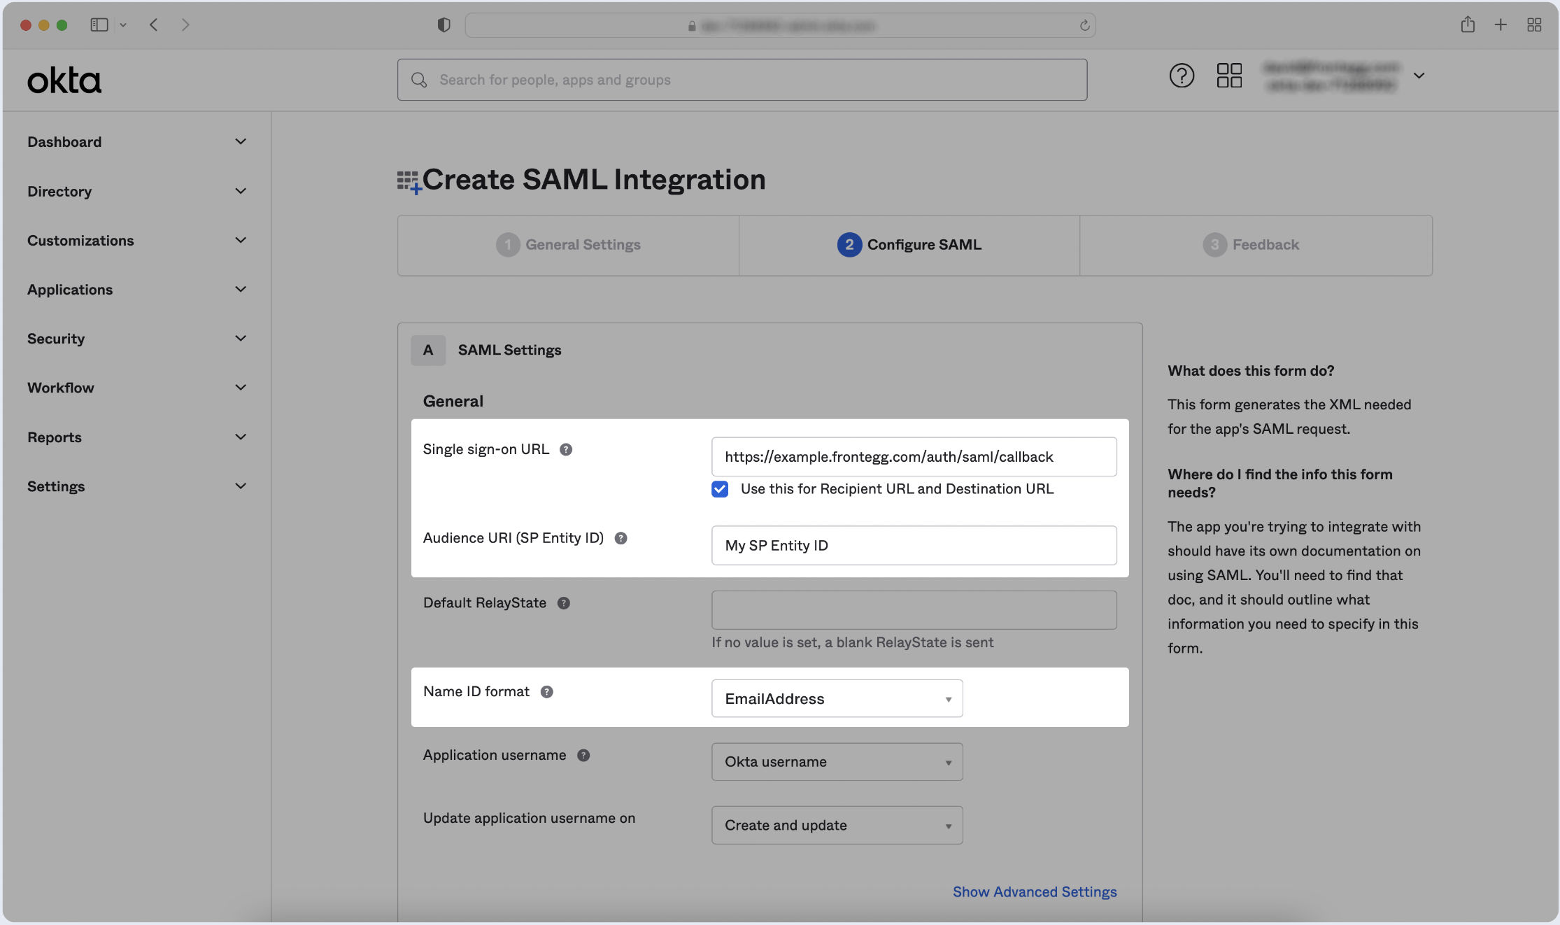Click the Safari share icon

1467,25
